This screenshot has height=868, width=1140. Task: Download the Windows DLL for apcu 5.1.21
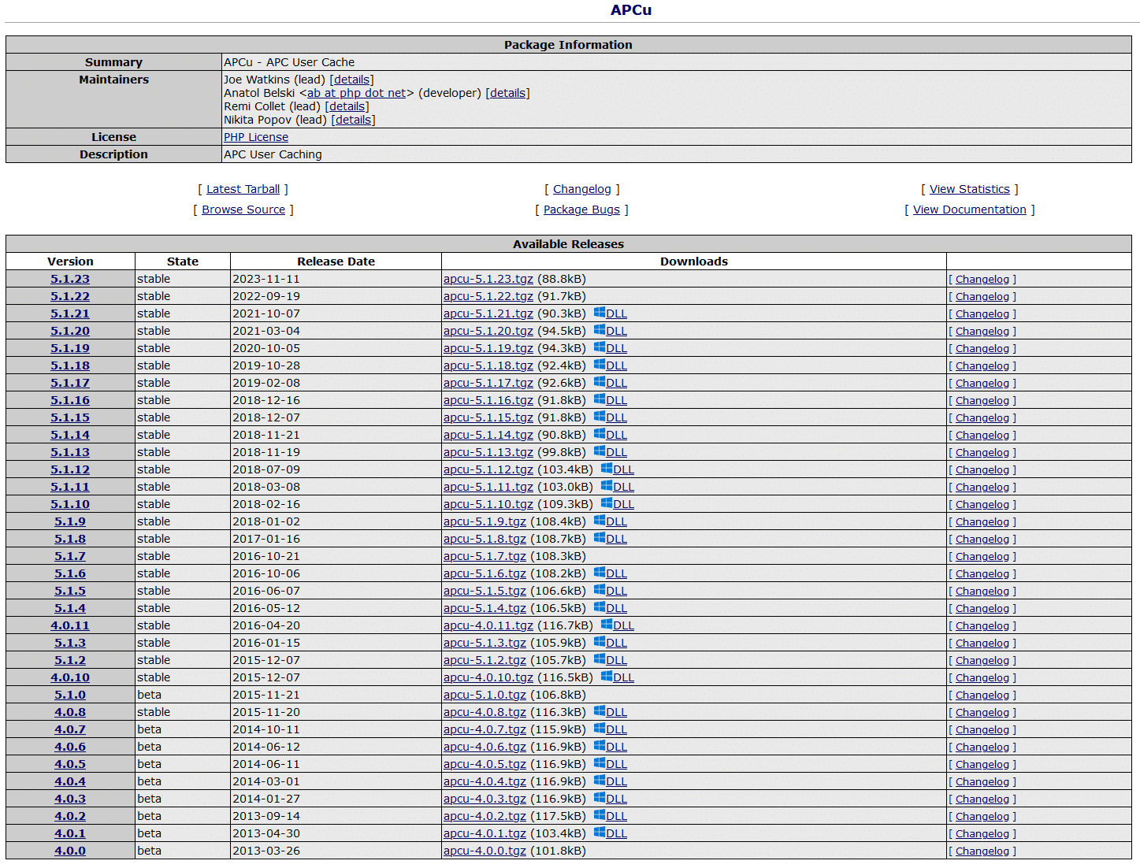pos(611,313)
